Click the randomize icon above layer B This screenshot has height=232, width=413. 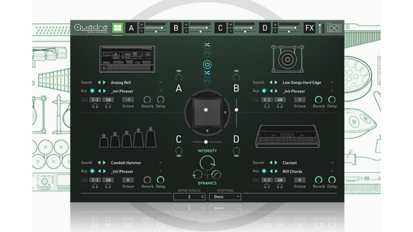pos(236,71)
